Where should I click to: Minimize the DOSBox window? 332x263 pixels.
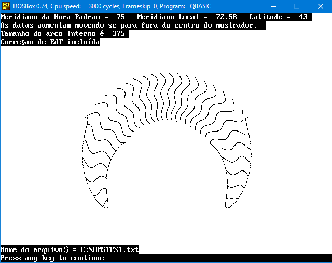coord(273,6)
